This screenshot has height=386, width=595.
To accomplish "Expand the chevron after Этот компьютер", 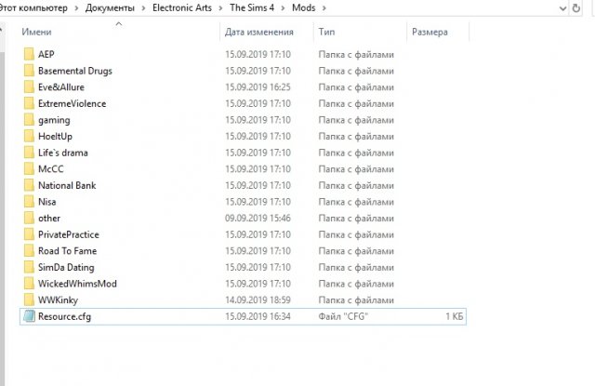I will click(76, 8).
